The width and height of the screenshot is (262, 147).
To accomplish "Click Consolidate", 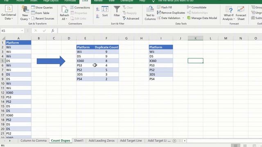I will [x=196, y=7].
